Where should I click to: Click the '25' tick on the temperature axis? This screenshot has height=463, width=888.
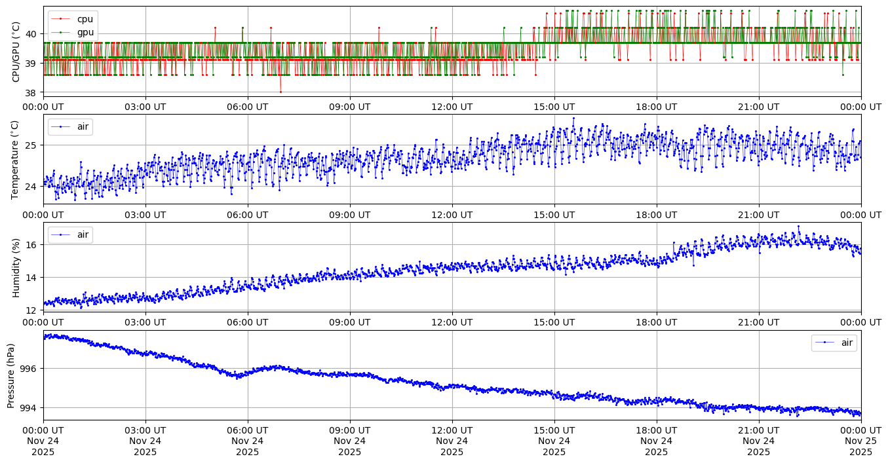coord(33,145)
